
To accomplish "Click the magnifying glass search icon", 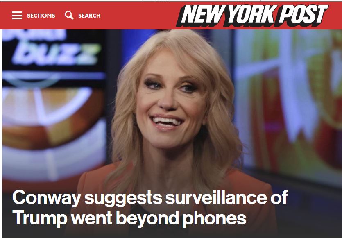I will pyautogui.click(x=69, y=15).
